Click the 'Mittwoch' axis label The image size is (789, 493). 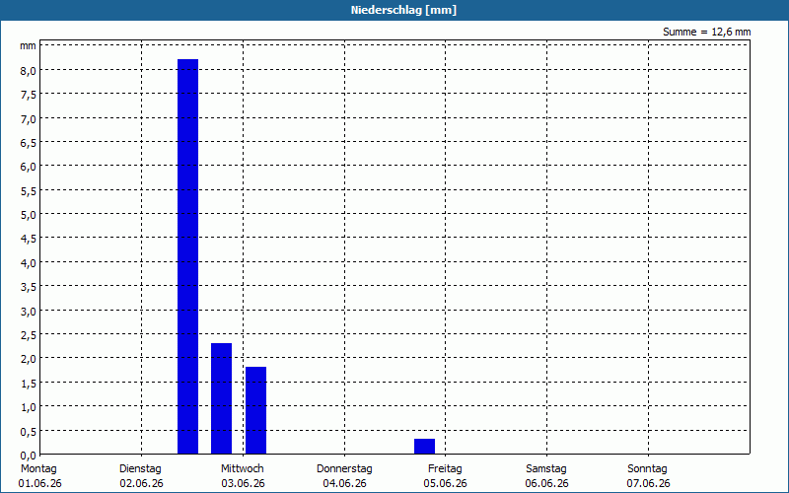pos(242,468)
